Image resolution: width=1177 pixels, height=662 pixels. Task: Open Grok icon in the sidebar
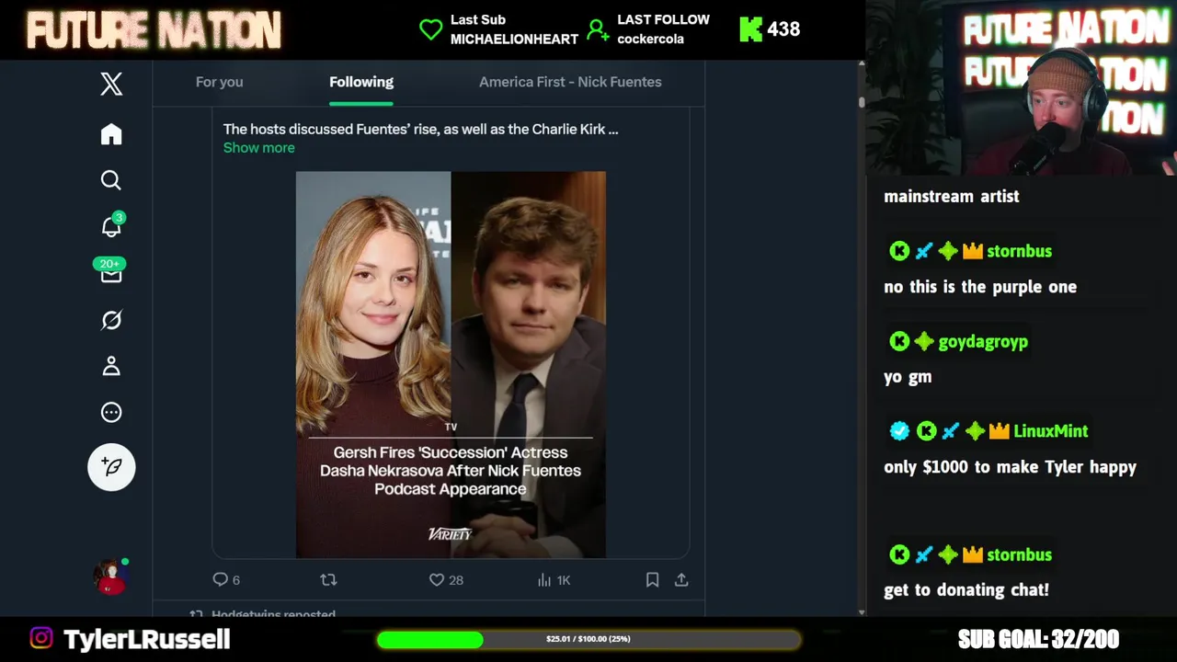111,320
